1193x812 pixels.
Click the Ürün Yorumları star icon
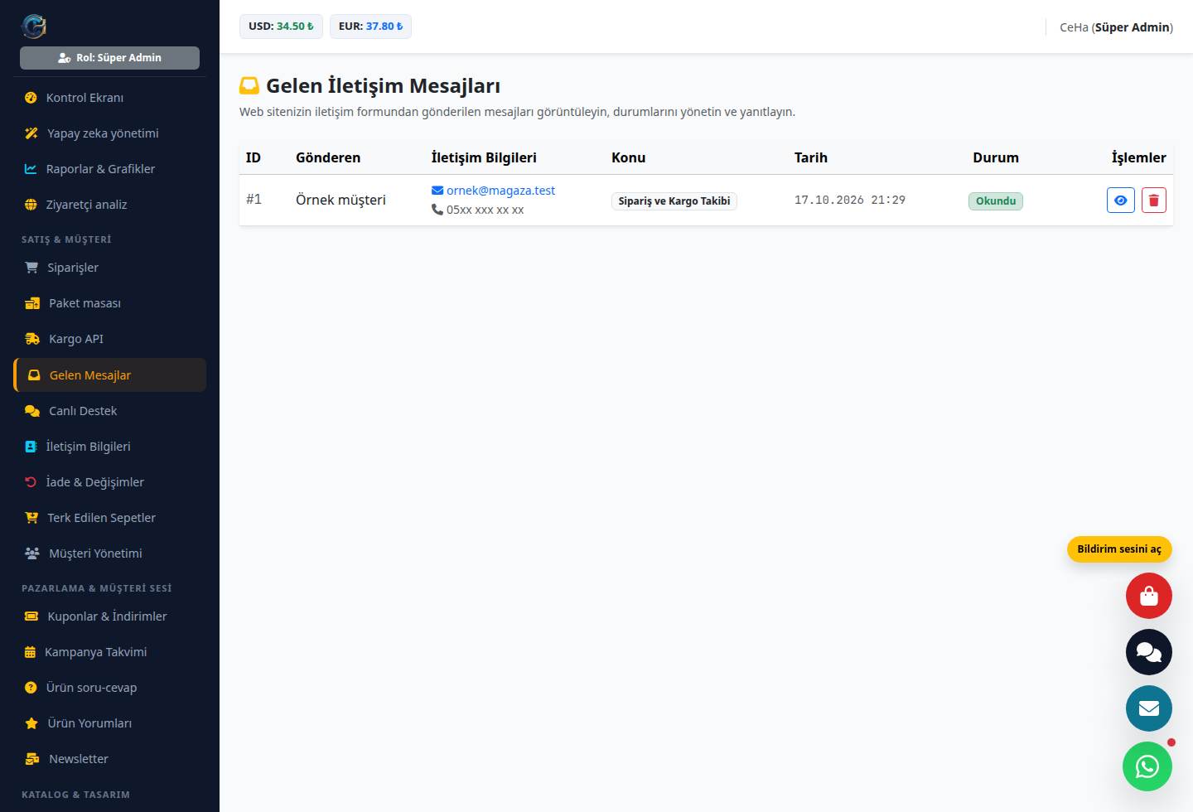[31, 723]
